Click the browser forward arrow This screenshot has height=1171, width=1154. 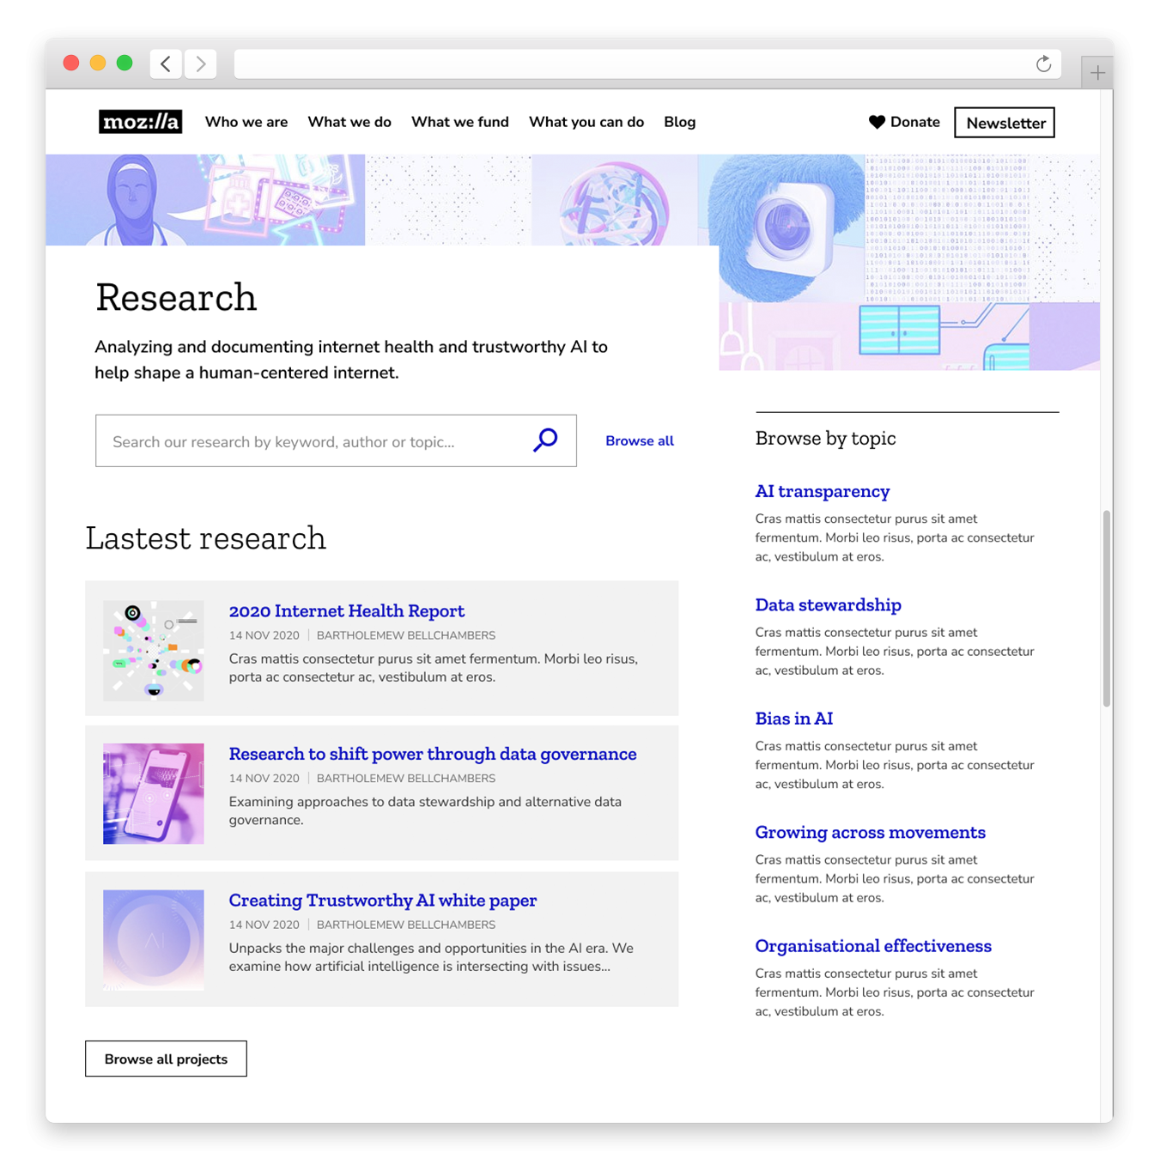point(200,64)
